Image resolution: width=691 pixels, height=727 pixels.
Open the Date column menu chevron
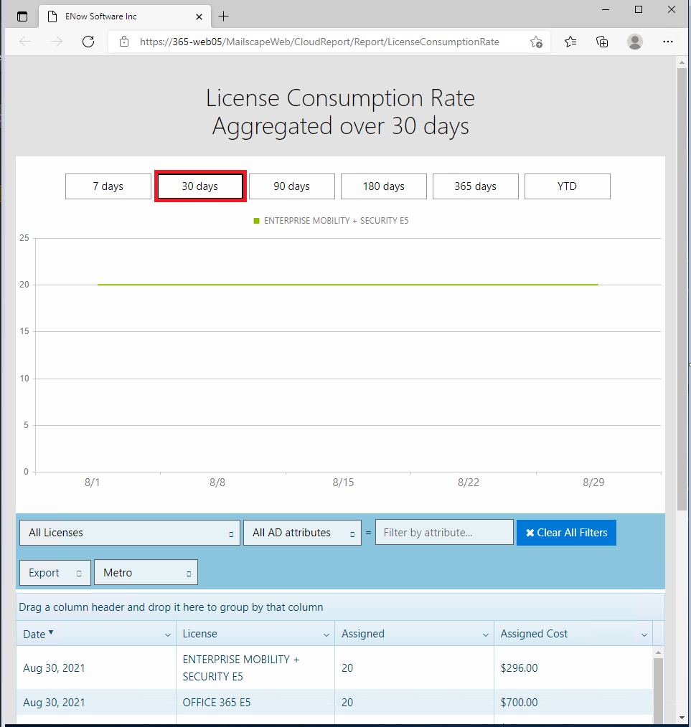pos(167,635)
